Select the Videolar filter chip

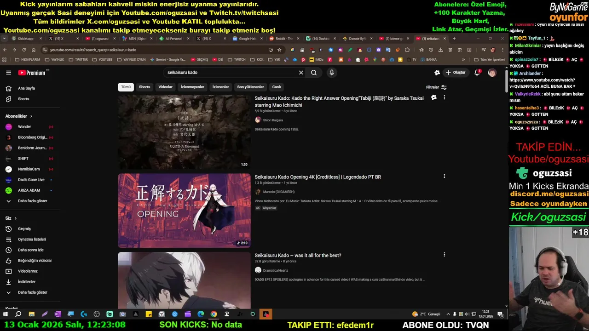[166, 87]
